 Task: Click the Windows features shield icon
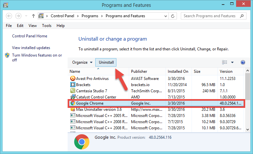[7, 55]
